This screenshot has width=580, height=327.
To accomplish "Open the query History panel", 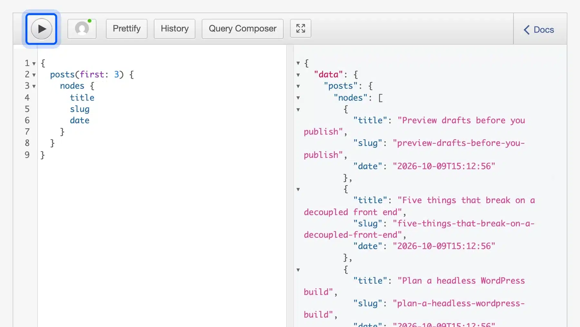I will click(175, 29).
